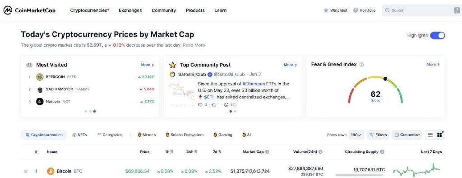Select second dot in Top Community Post
Viewport: 462px width, 178px height.
(x=235, y=111)
